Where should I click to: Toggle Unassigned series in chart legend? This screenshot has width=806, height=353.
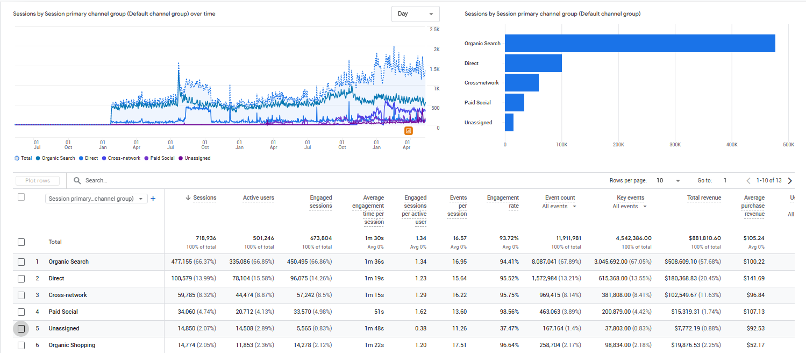194,158
